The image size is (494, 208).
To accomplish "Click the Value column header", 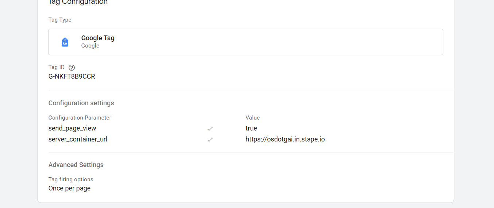I will (253, 118).
